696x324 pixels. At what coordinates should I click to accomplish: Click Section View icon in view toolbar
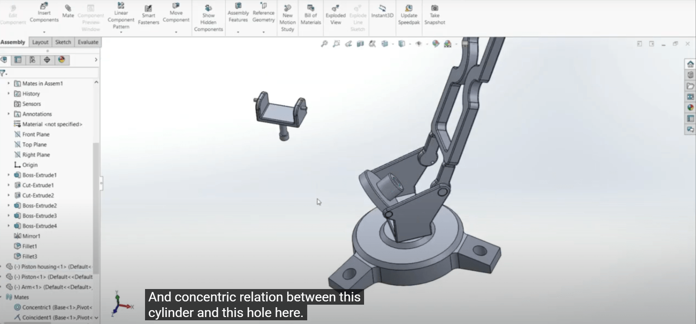(360, 44)
